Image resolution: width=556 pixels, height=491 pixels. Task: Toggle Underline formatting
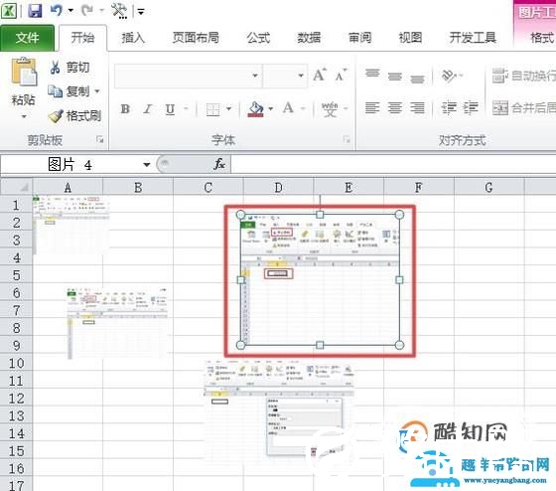[170, 108]
